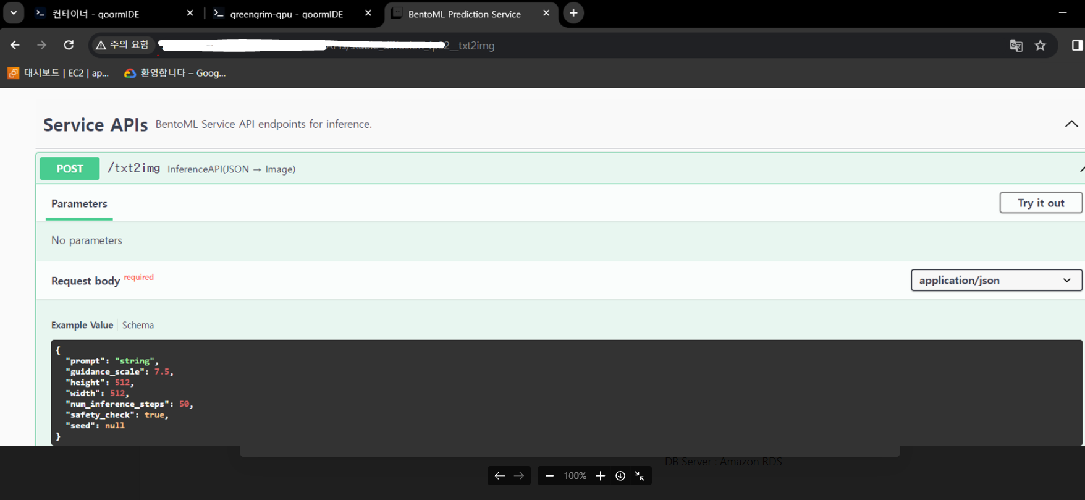This screenshot has width=1085, height=500.
Task: Select the Example Value tab
Action: coord(82,325)
